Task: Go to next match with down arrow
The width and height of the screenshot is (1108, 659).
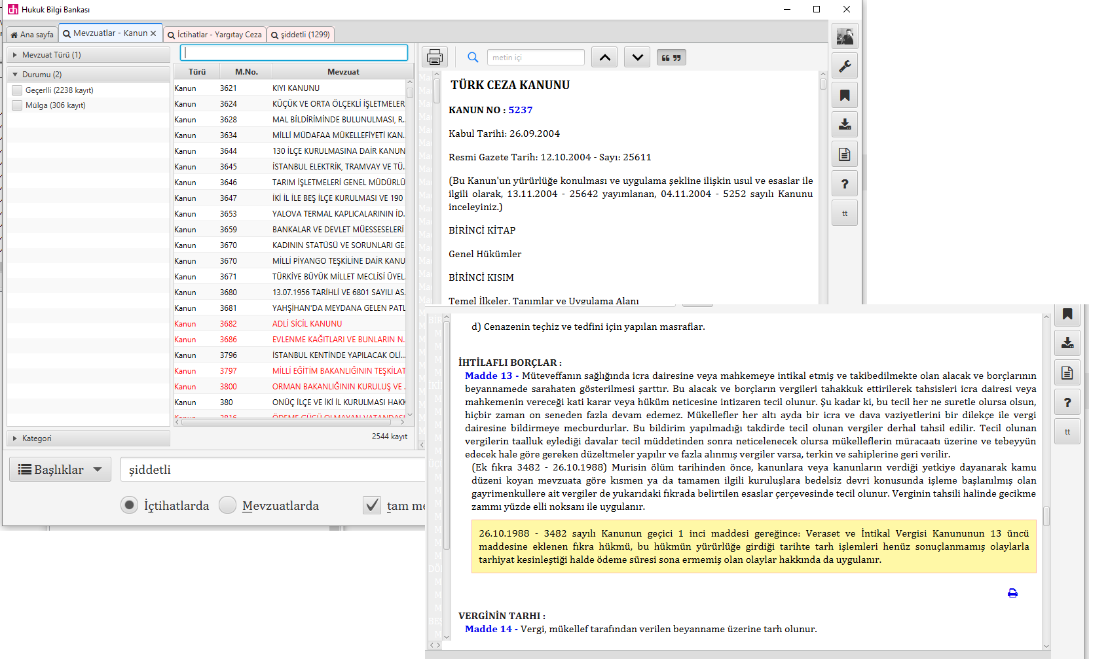Action: click(x=637, y=58)
